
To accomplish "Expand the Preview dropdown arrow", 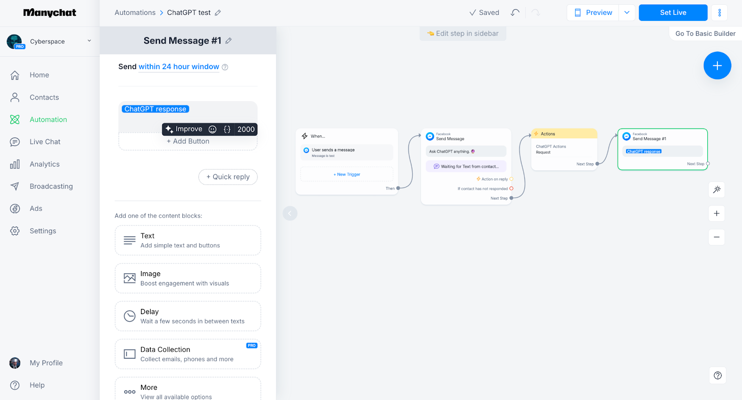I will (x=627, y=13).
